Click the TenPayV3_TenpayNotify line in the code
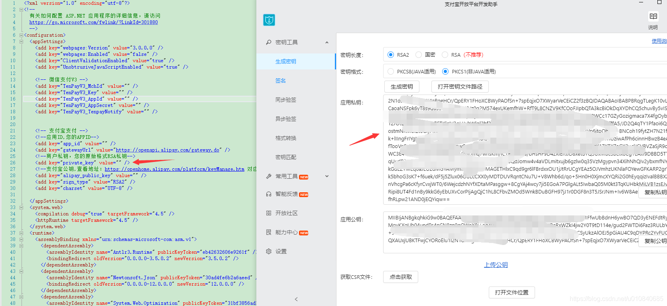The width and height of the screenshot is (667, 306). coord(96,112)
